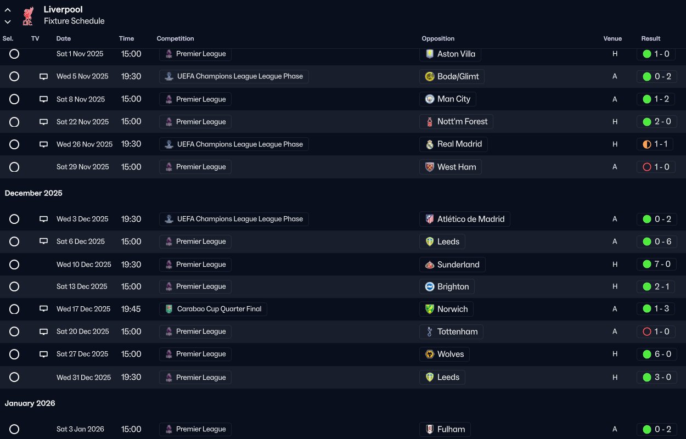Select the Aston Villa fixture radio button
Image resolution: width=686 pixels, height=439 pixels.
[x=14, y=54]
